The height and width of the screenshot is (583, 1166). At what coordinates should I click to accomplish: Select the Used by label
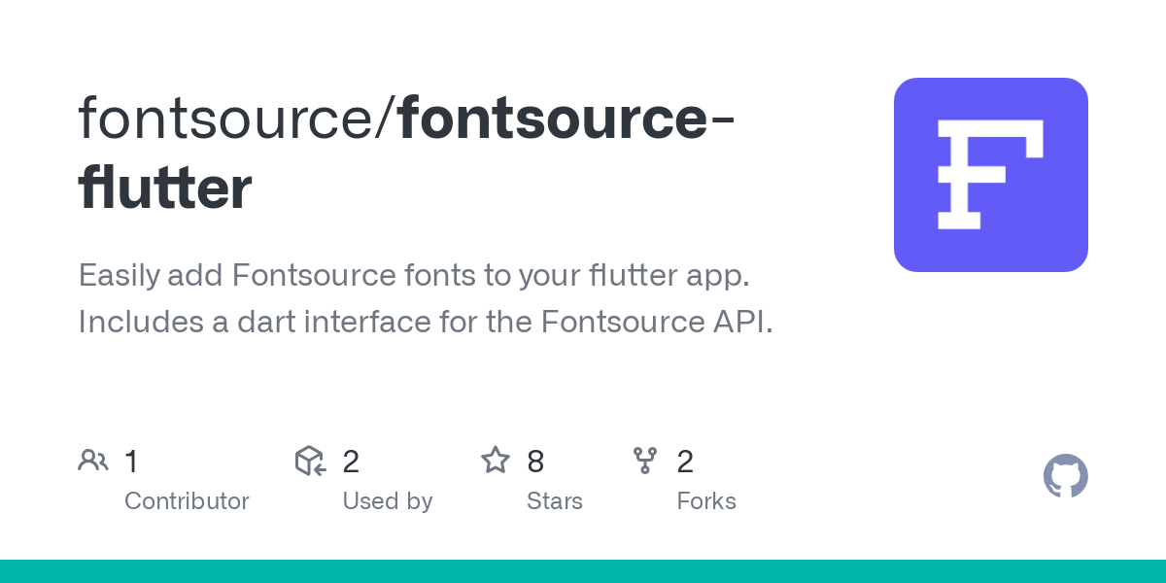[388, 501]
